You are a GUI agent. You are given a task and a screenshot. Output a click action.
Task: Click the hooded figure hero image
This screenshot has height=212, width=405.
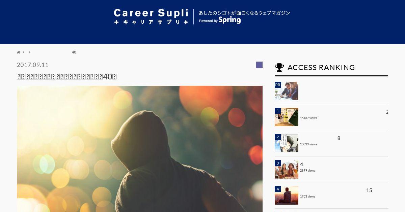click(140, 149)
